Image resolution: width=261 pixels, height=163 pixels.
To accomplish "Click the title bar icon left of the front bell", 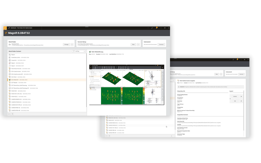I will point(152,28).
